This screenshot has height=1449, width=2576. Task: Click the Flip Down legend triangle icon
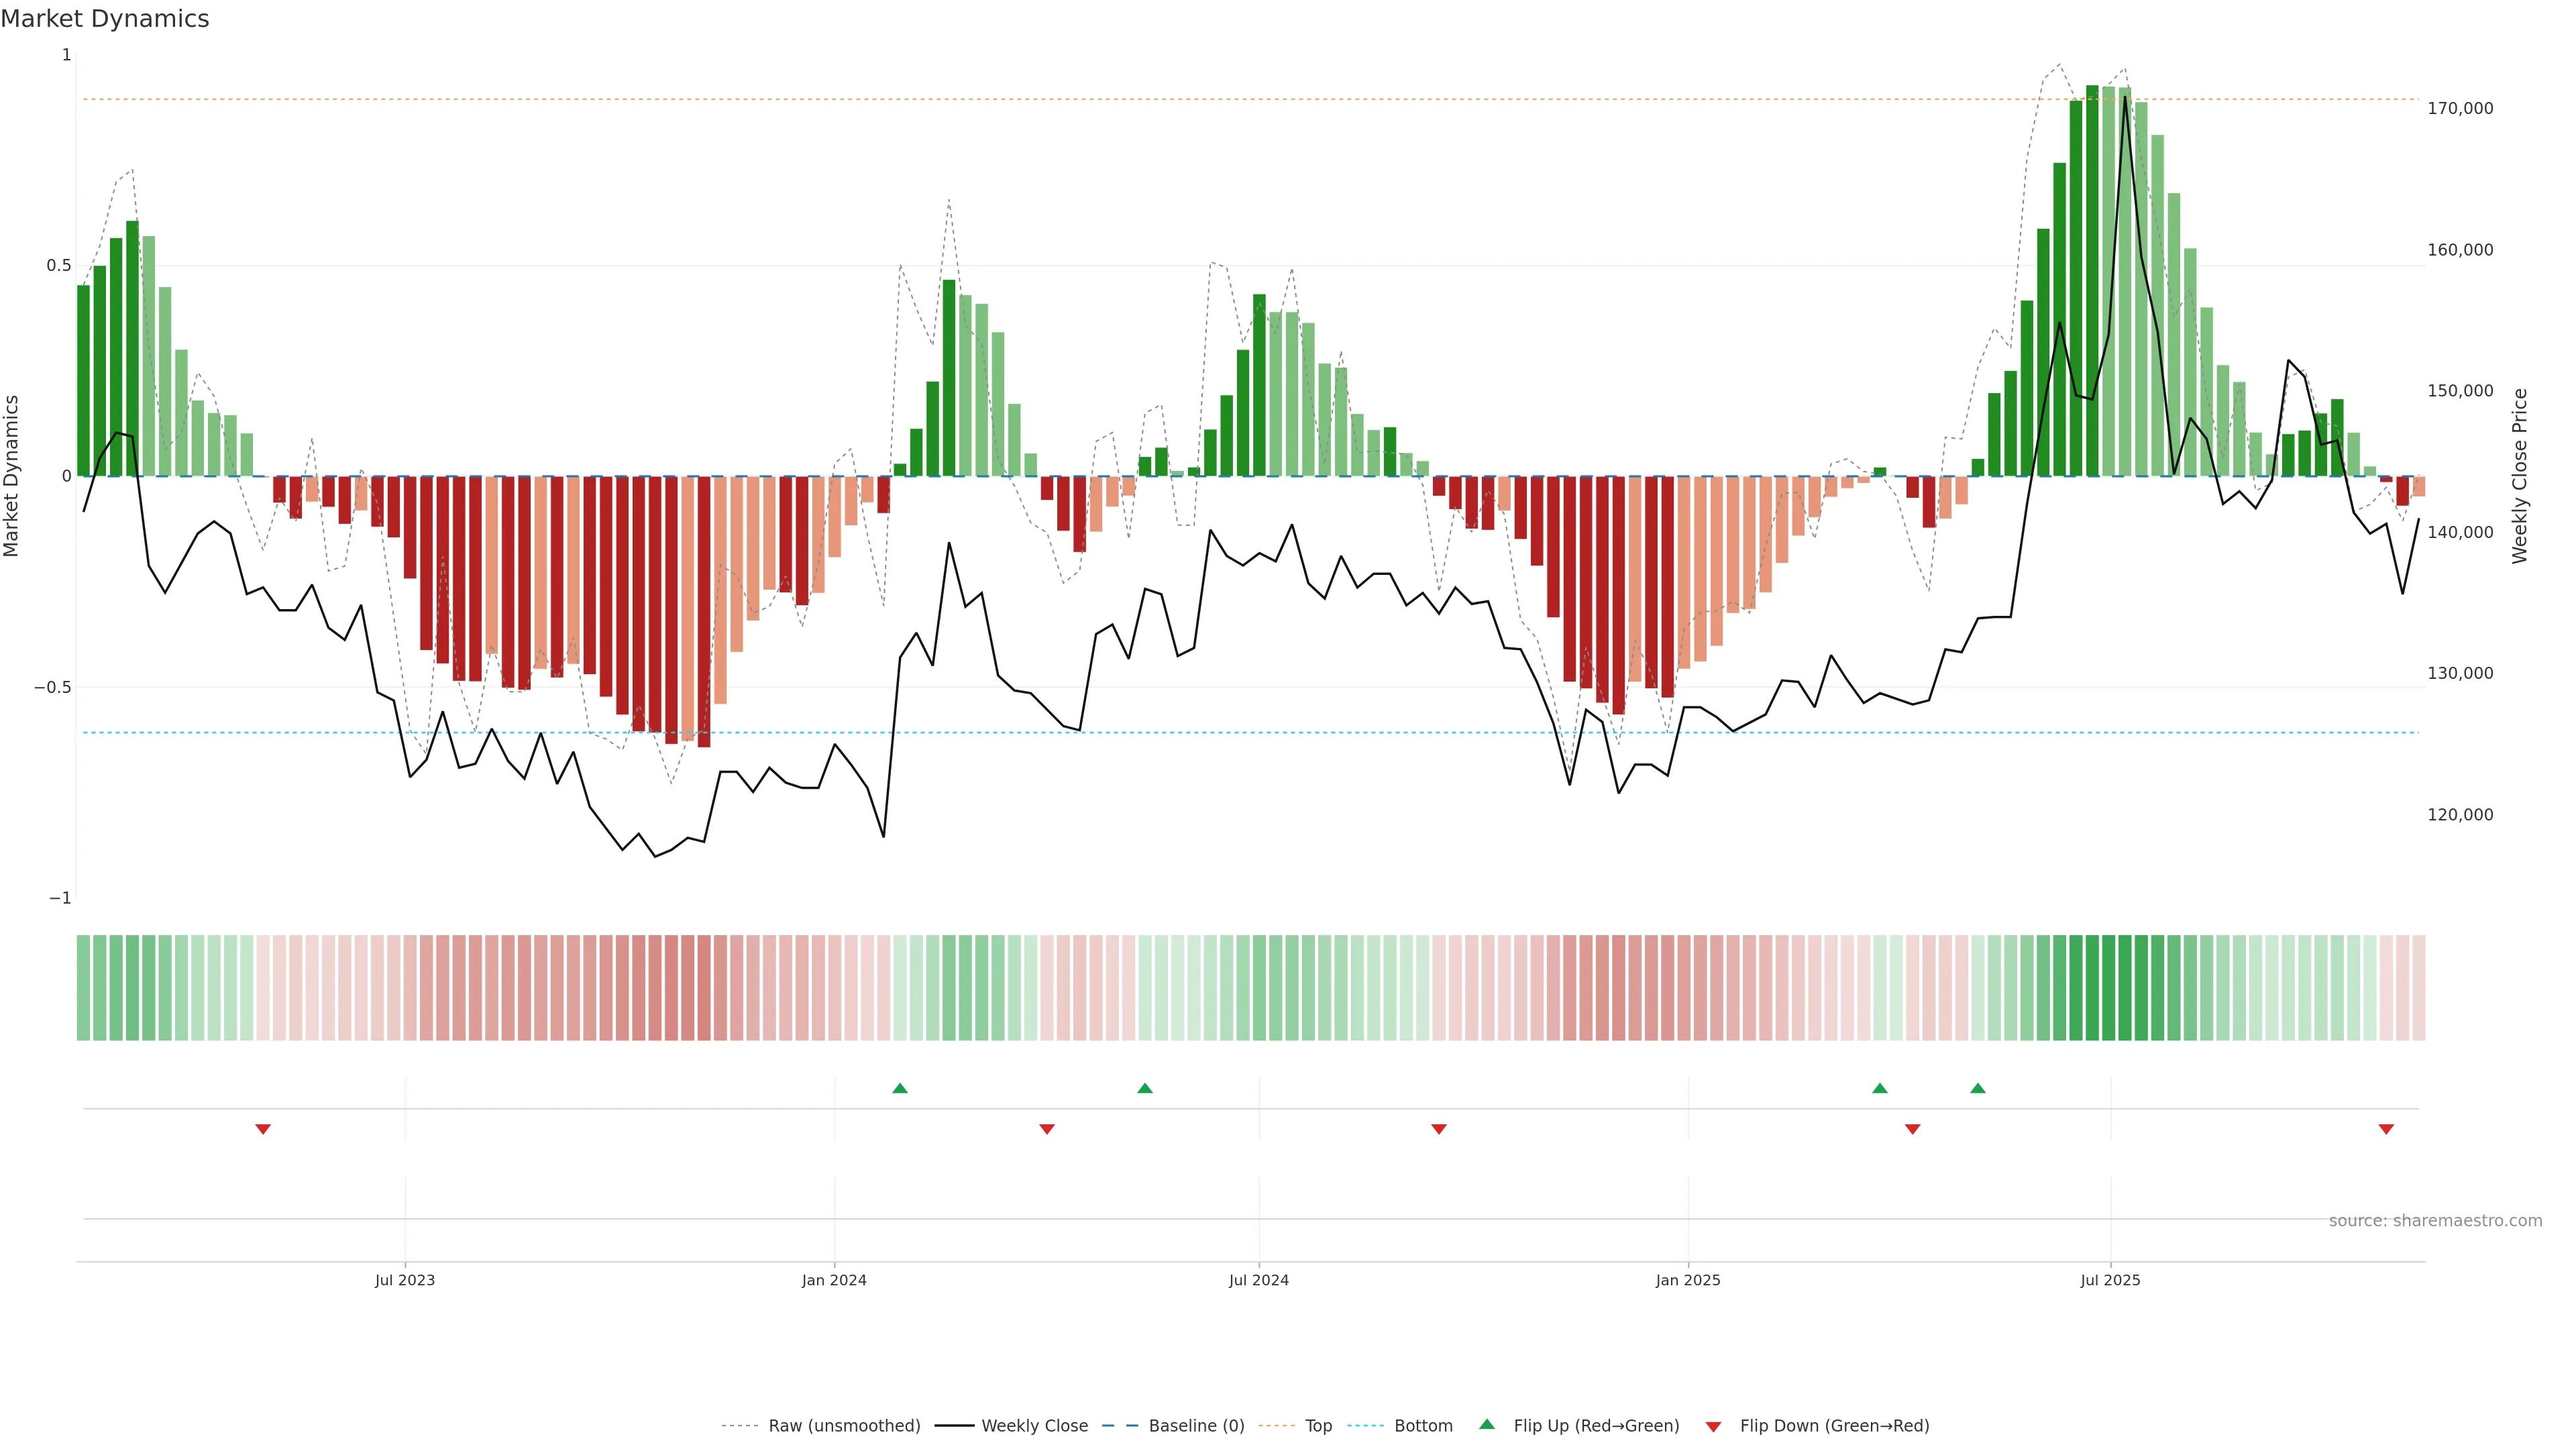tap(1713, 1426)
